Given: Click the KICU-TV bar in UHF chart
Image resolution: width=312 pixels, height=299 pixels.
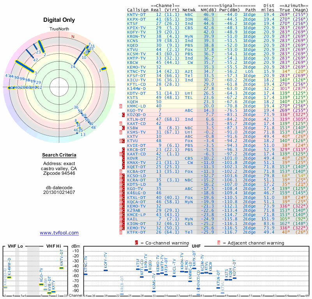Looking at the screenshot, I should [174, 276].
